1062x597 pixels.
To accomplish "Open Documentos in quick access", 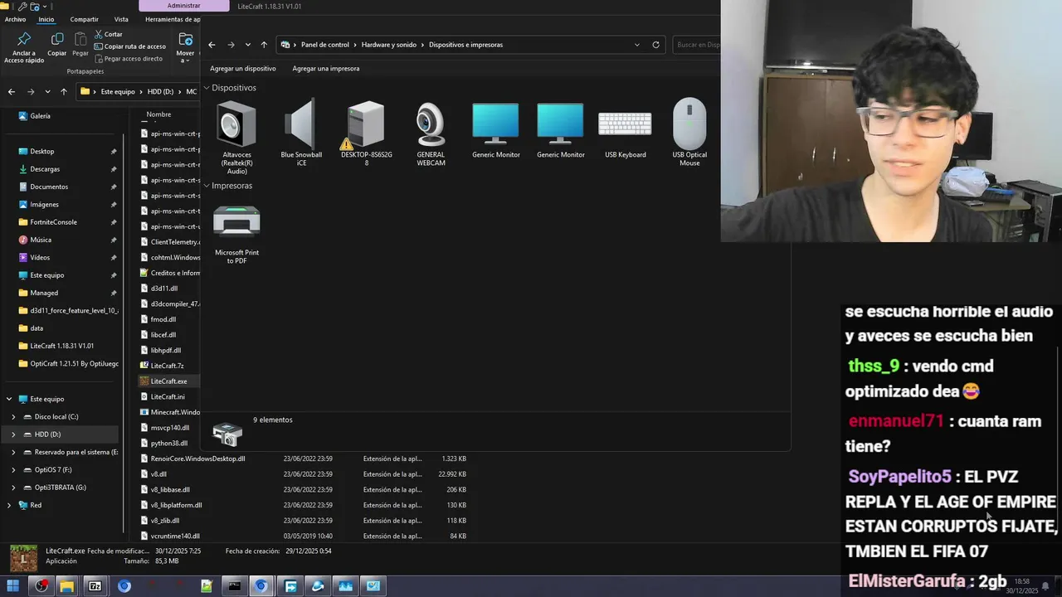I will 49,187.
